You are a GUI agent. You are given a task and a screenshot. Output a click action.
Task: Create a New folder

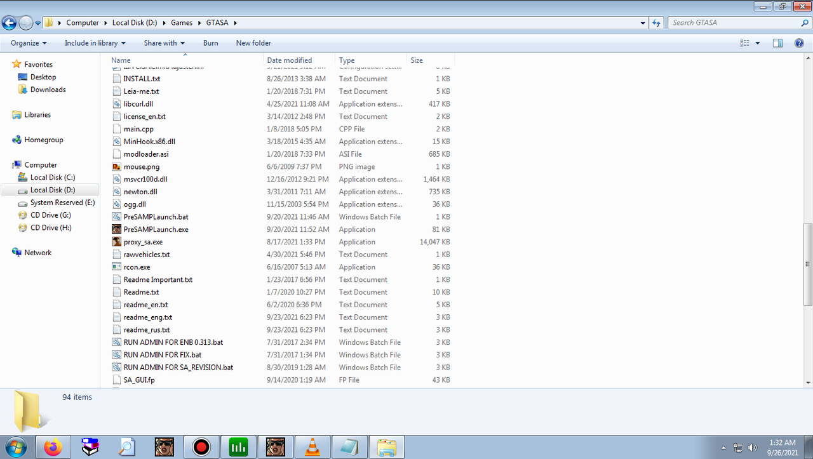pyautogui.click(x=253, y=43)
